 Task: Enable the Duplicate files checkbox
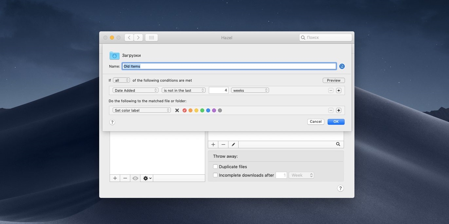pos(215,167)
